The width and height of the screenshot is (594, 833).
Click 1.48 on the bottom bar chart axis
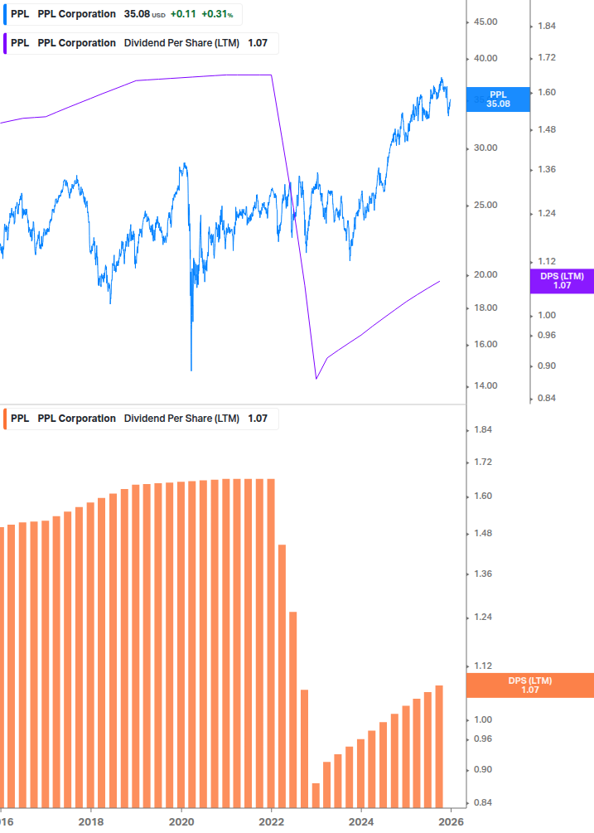coord(482,534)
